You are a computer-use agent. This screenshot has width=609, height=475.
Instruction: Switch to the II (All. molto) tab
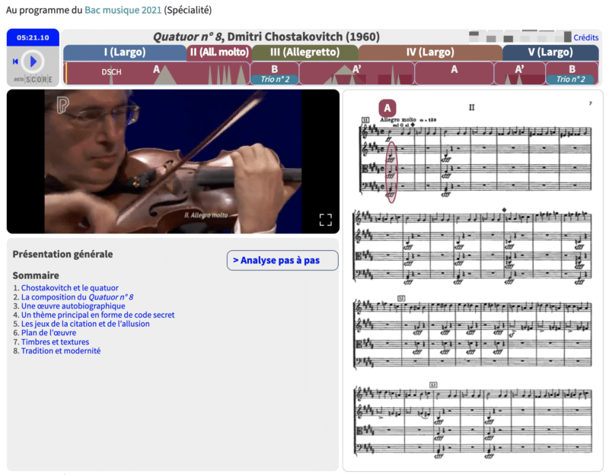pos(219,52)
